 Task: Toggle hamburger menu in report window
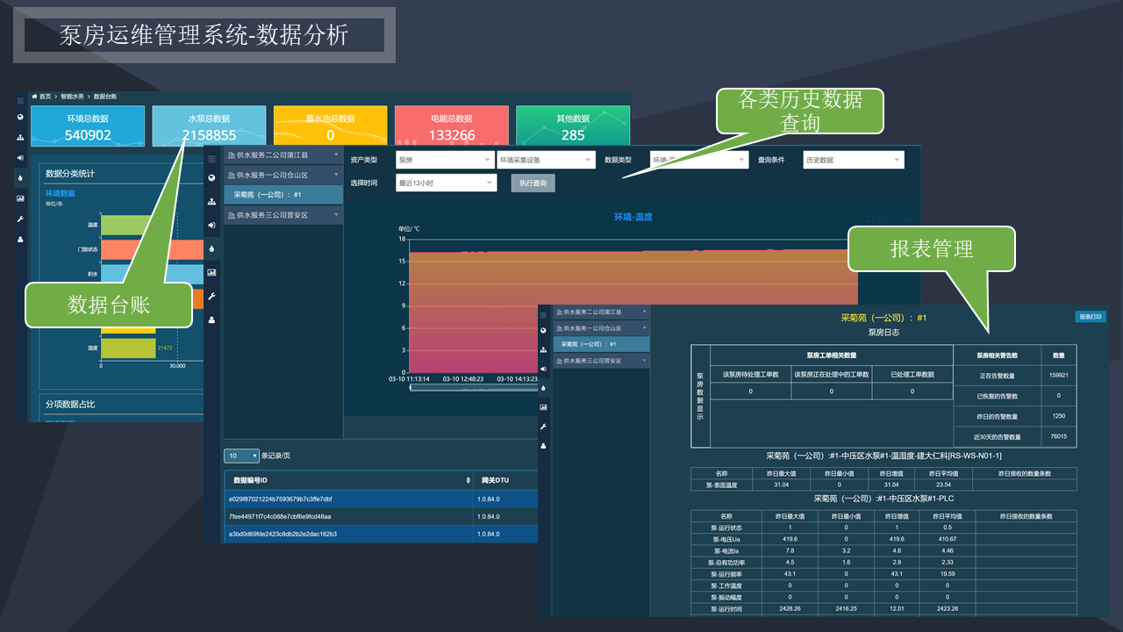pos(543,314)
